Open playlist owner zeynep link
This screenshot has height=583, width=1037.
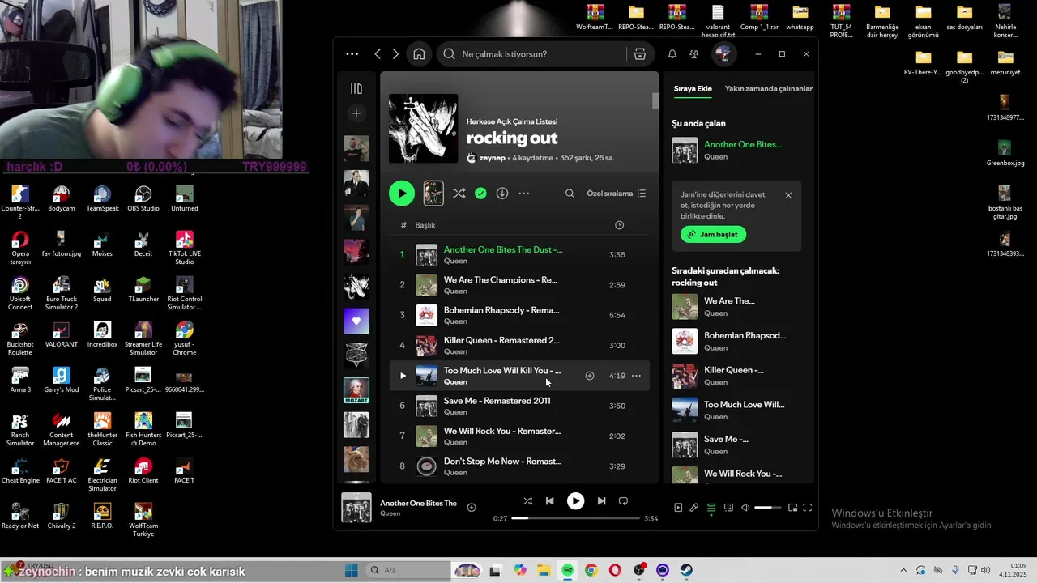[x=493, y=158]
